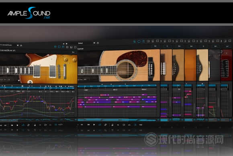This screenshot has height=156, width=233.
Task: Save preset icon beside Default in acoustic panel
Action: 98,43
